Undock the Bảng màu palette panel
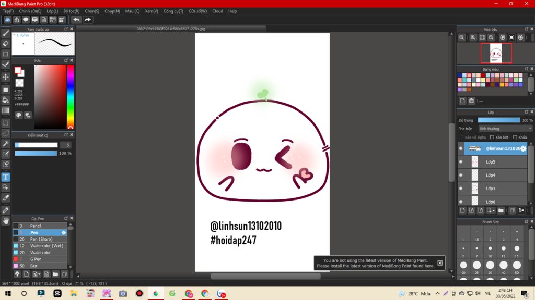Image resolution: width=535 pixels, height=300 pixels. coord(526,69)
